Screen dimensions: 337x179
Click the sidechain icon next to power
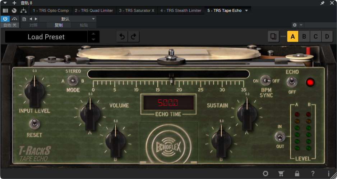pyautogui.click(x=15, y=19)
